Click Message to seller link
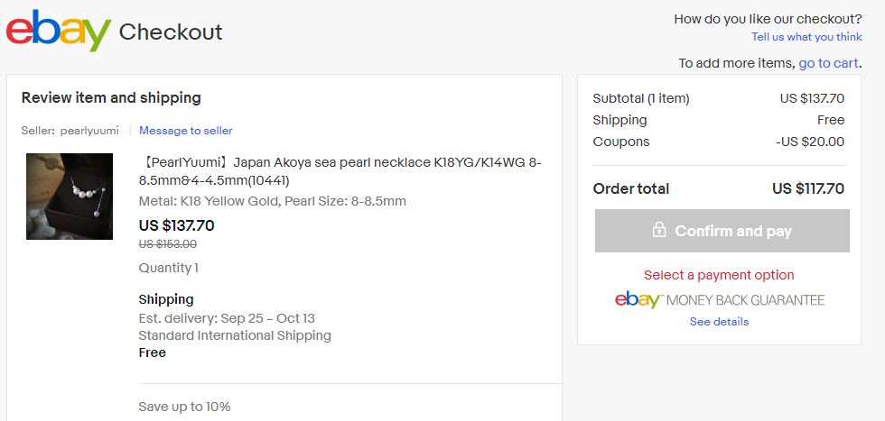Screen dimensions: 885x421 [x=186, y=131]
